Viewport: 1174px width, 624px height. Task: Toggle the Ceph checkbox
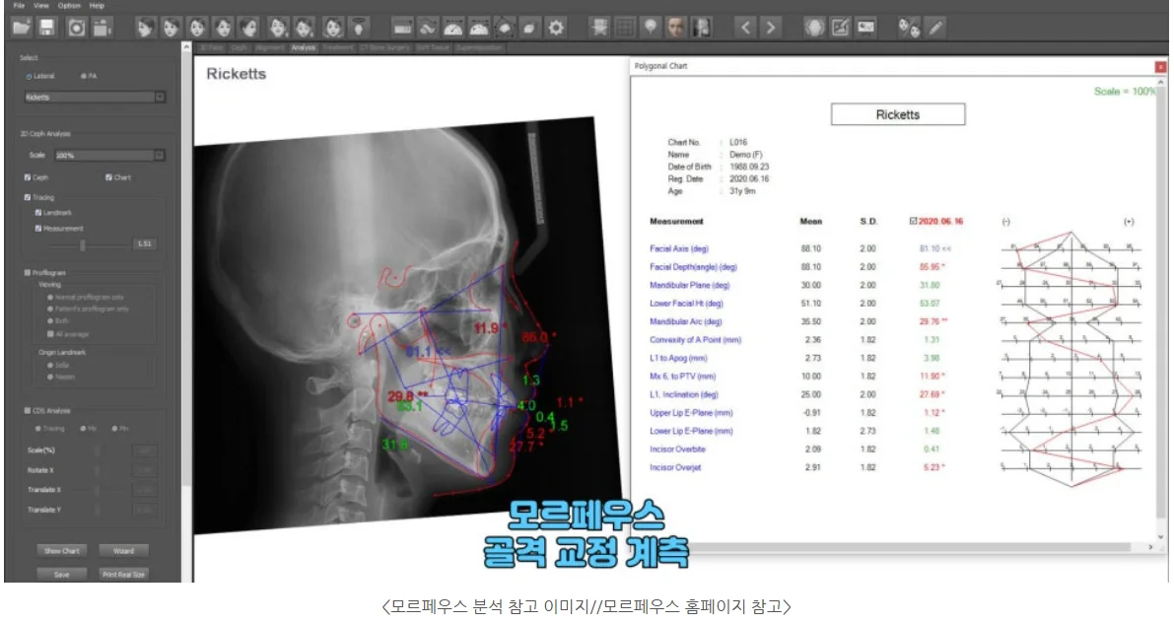(28, 177)
